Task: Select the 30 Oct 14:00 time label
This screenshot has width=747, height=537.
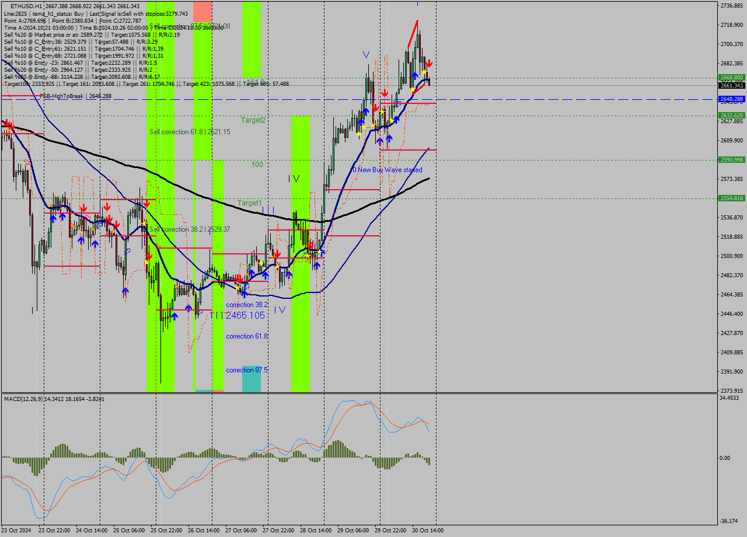Action: 428,531
